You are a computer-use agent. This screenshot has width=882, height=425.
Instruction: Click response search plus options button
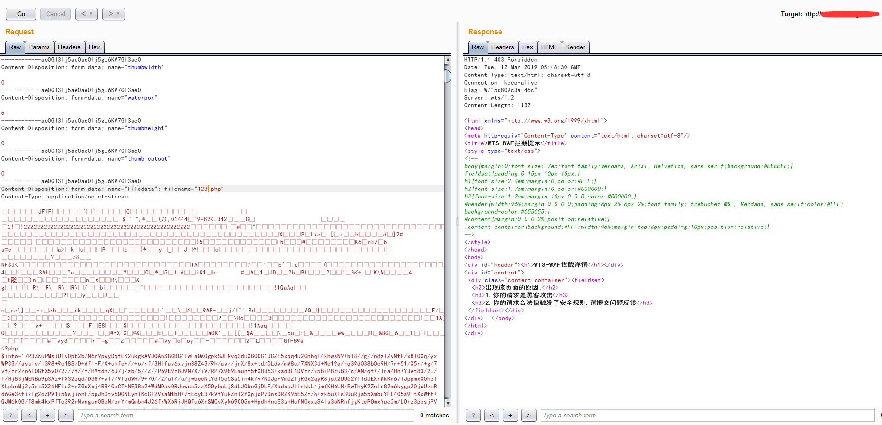tap(510, 416)
